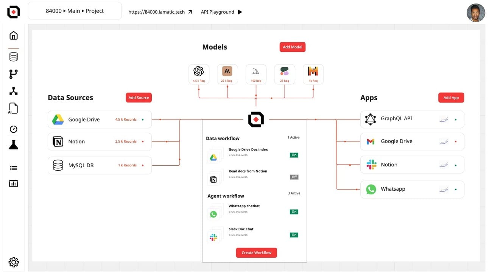This screenshot has width=489, height=275.
Task: Open the Home icon in the sidebar
Action: (14, 35)
